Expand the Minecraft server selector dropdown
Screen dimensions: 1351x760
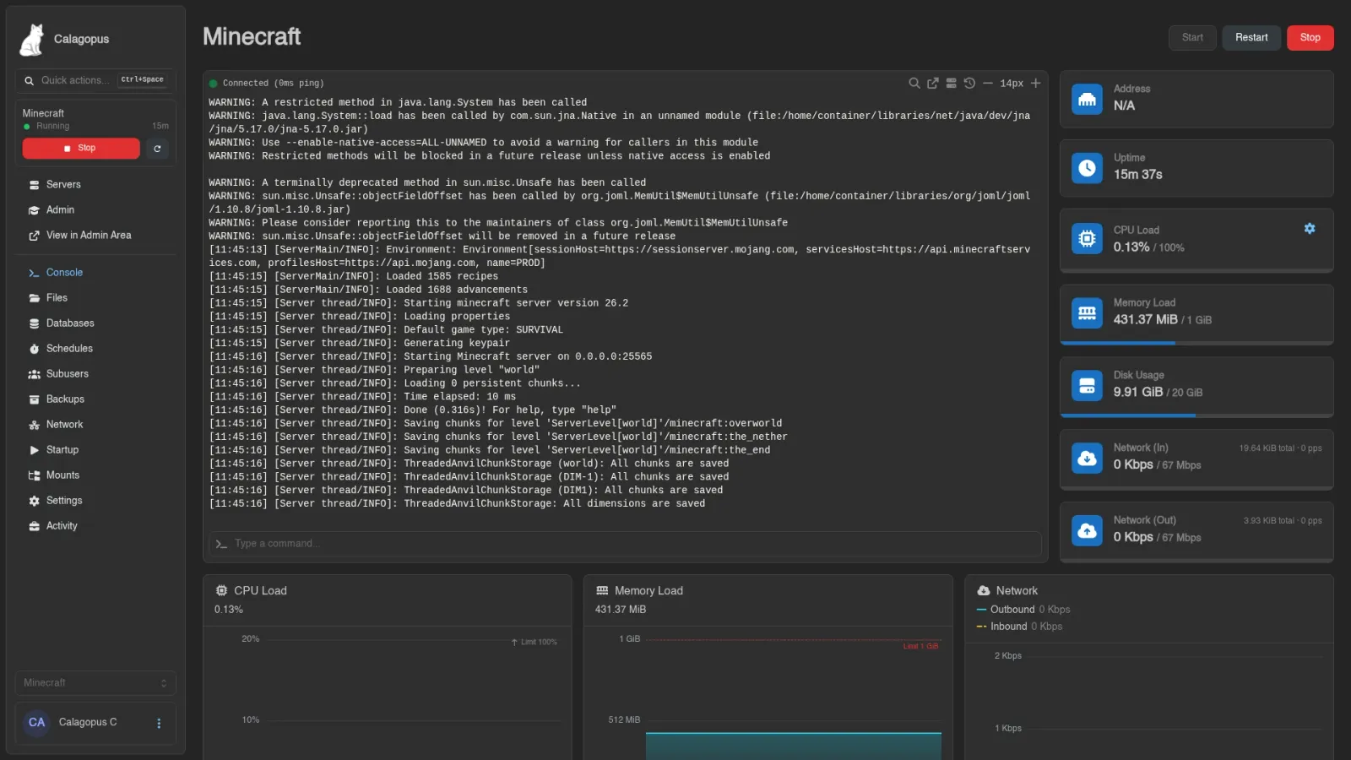click(x=95, y=682)
